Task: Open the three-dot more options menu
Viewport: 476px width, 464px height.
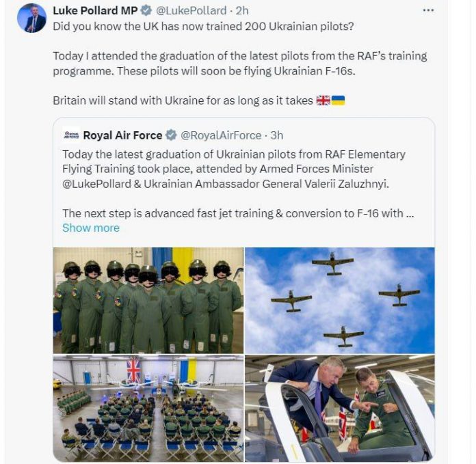Action: pos(428,10)
